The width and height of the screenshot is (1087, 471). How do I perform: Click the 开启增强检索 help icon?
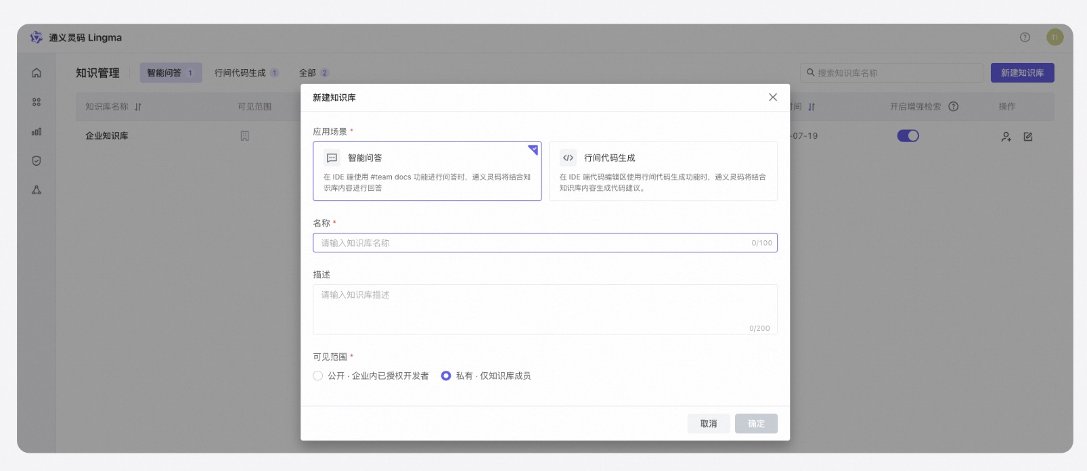pyautogui.click(x=954, y=106)
